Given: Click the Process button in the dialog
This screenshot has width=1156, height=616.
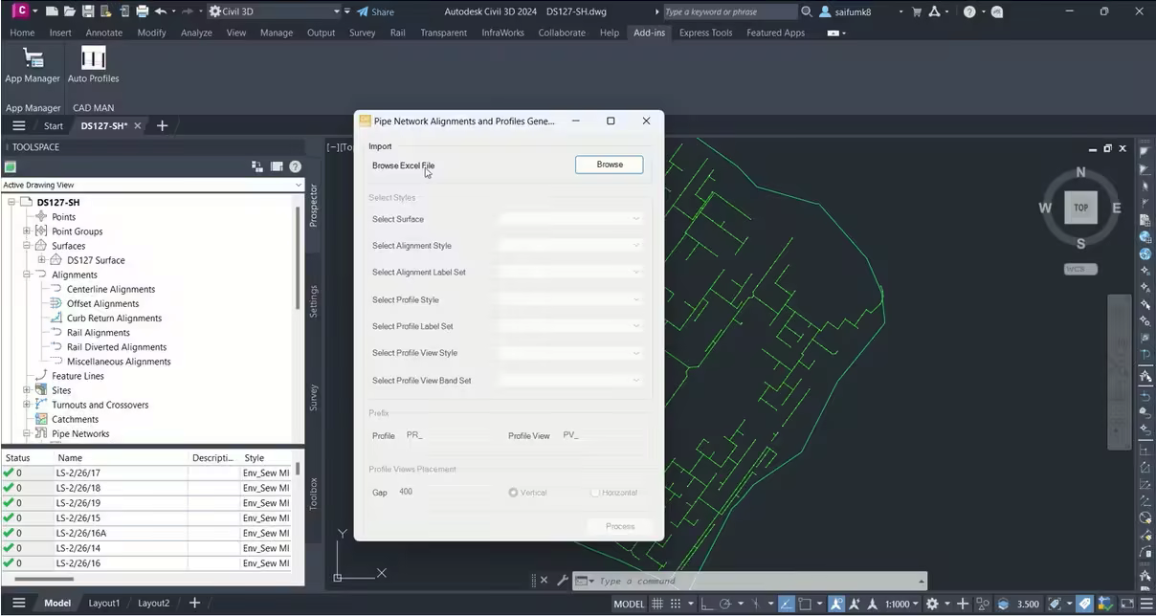Looking at the screenshot, I should 619,525.
